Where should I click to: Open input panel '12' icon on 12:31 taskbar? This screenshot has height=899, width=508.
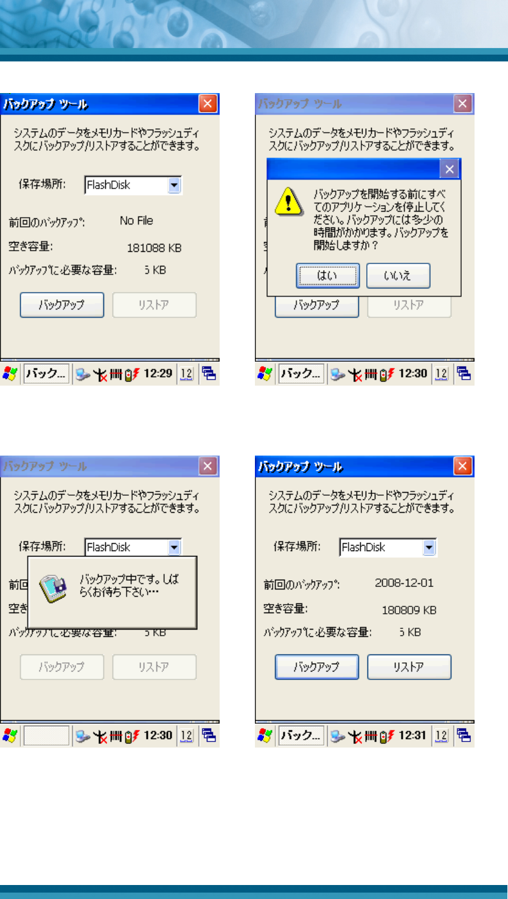click(442, 737)
